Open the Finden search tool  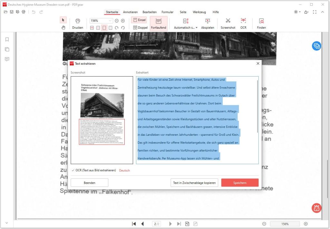pos(261,23)
